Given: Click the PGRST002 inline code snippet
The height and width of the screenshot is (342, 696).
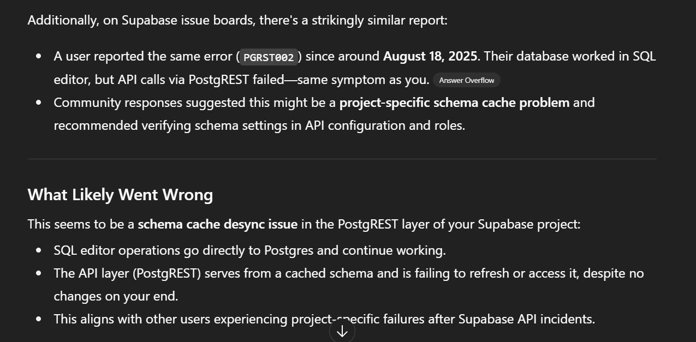Looking at the screenshot, I should click(x=269, y=57).
